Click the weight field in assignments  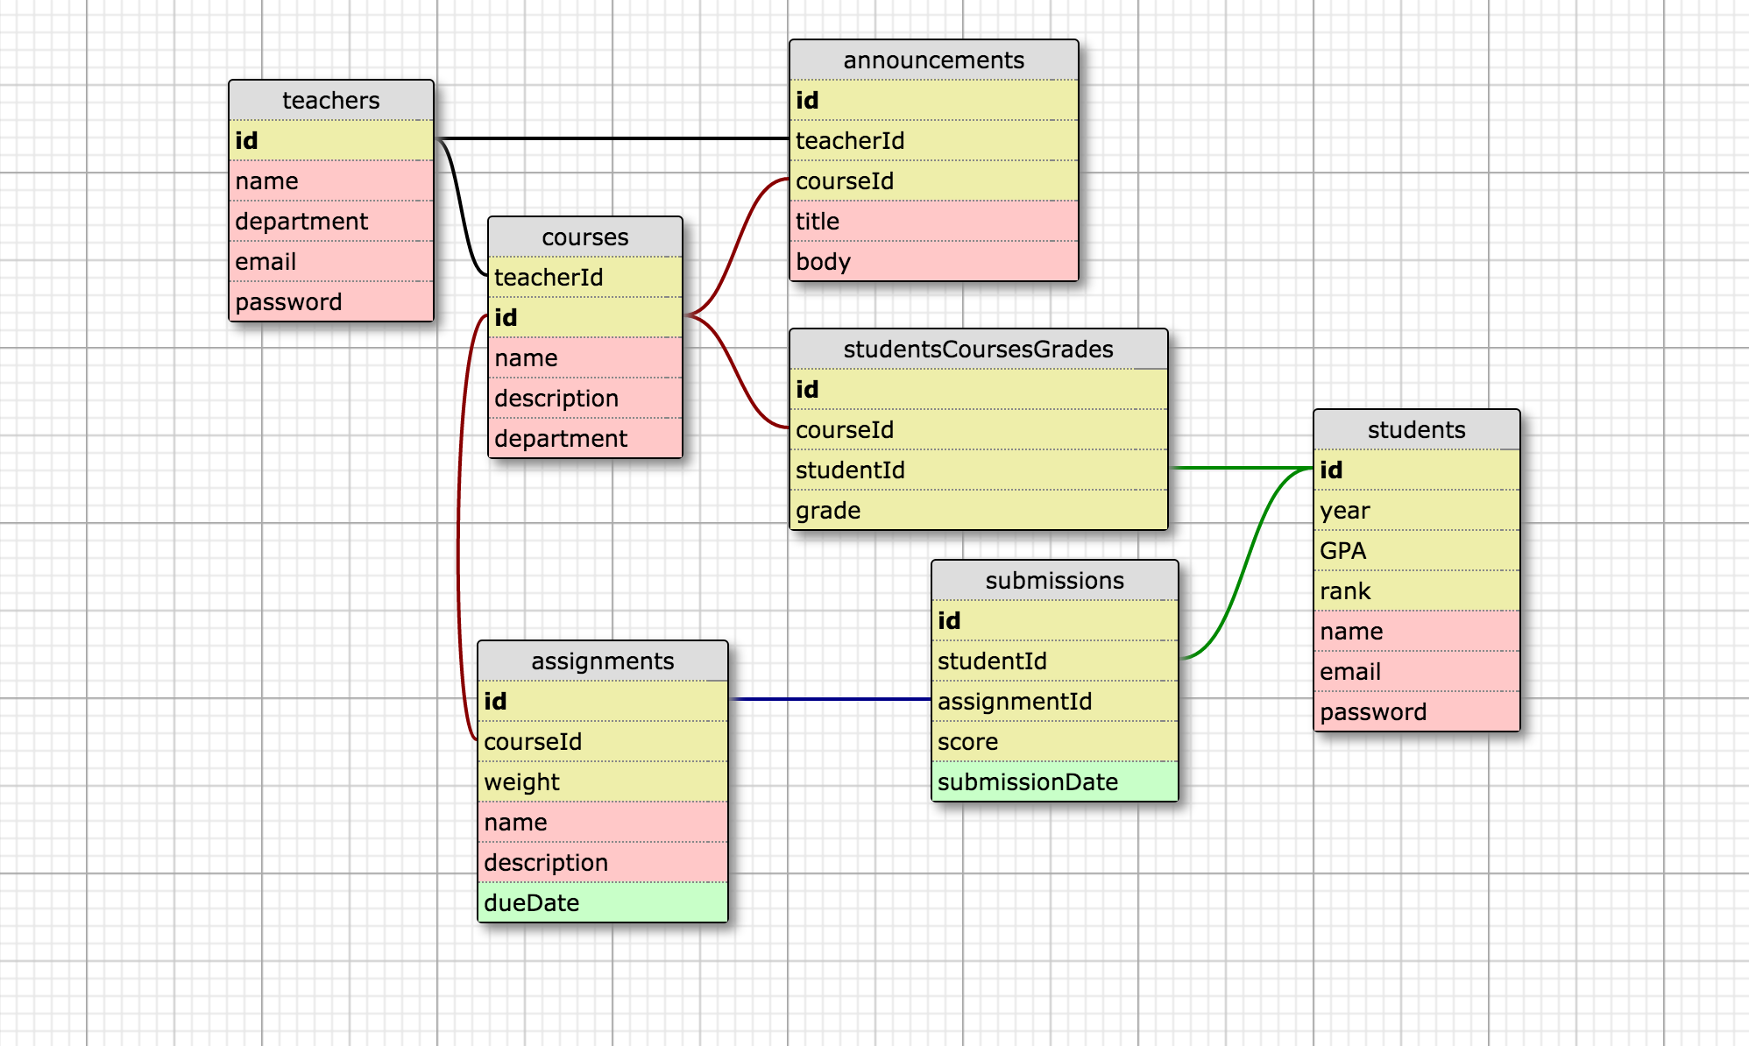[602, 782]
